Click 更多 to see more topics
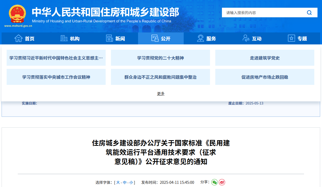322x187 pixels. click(161, 94)
